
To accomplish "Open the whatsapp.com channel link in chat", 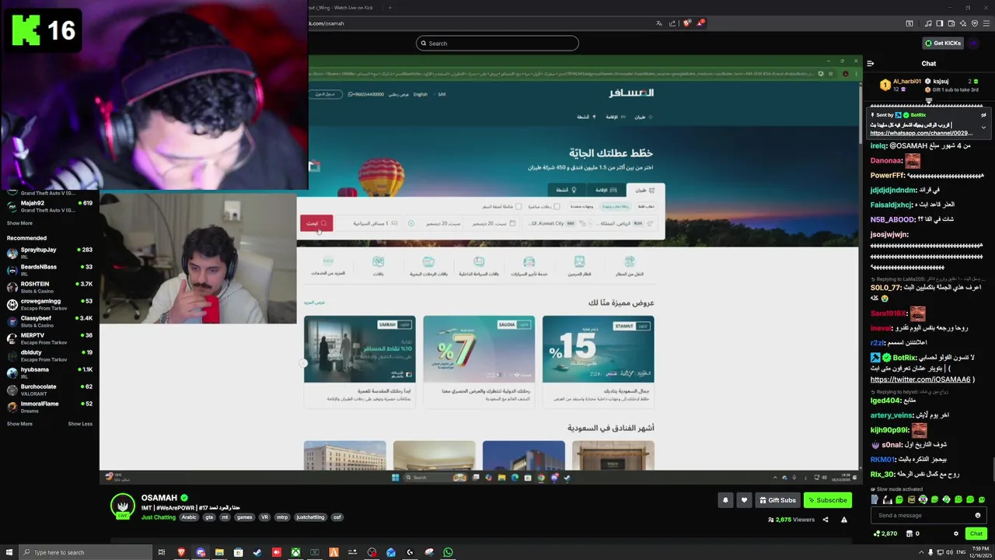I will pos(920,133).
